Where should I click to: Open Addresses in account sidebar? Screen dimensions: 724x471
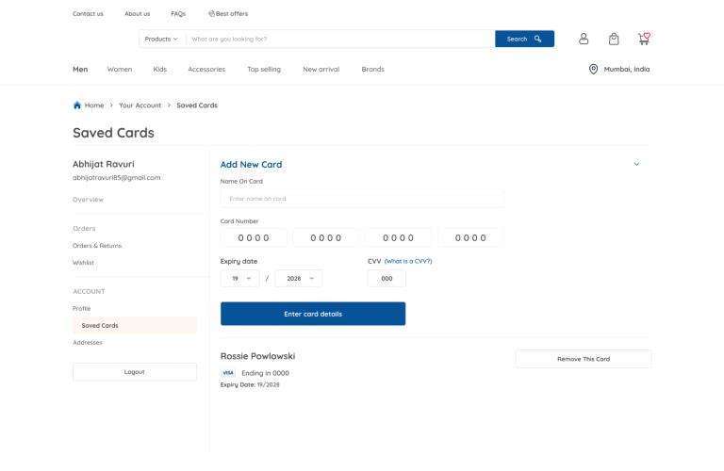click(x=88, y=342)
